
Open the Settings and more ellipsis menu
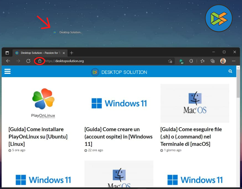[233, 61]
